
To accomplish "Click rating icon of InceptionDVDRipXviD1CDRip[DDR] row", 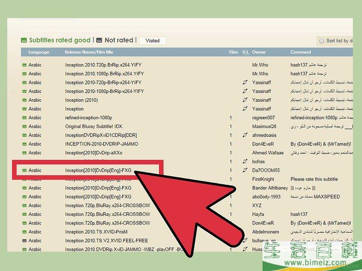I will (x=24, y=135).
